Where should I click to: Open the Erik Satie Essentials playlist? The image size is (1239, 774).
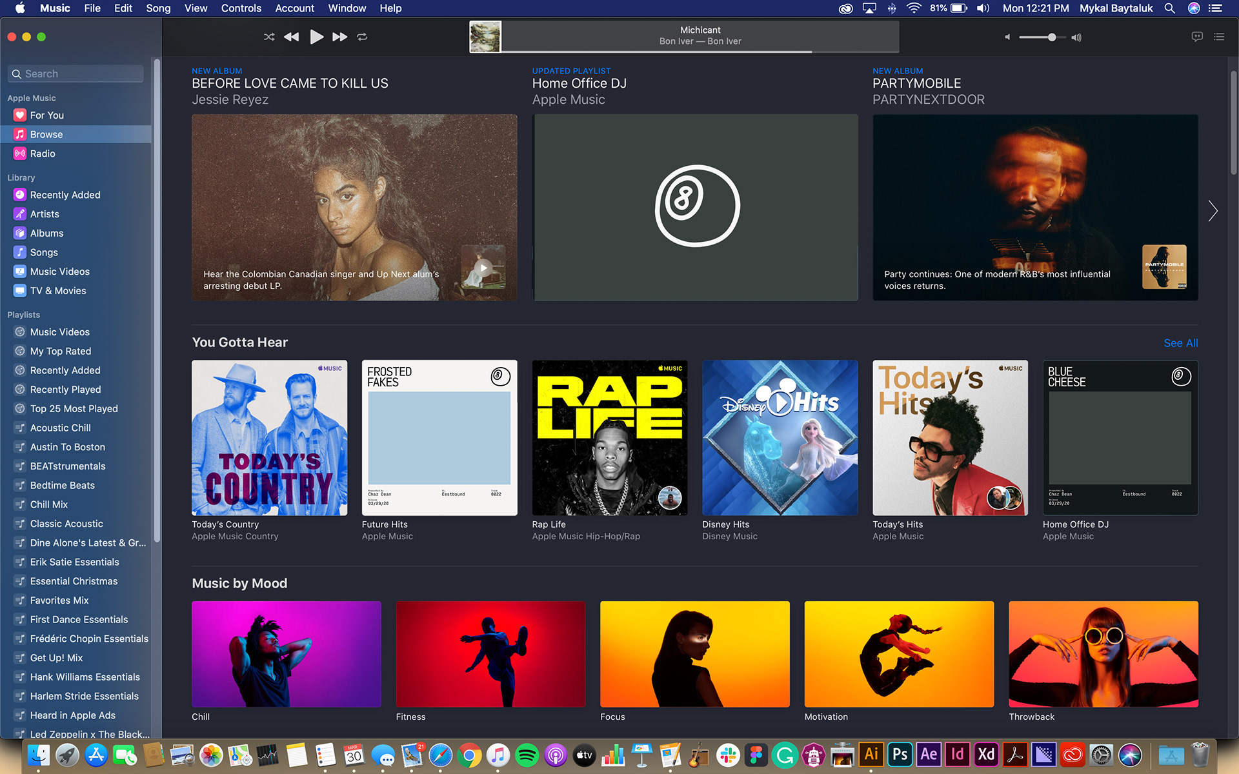(76, 562)
